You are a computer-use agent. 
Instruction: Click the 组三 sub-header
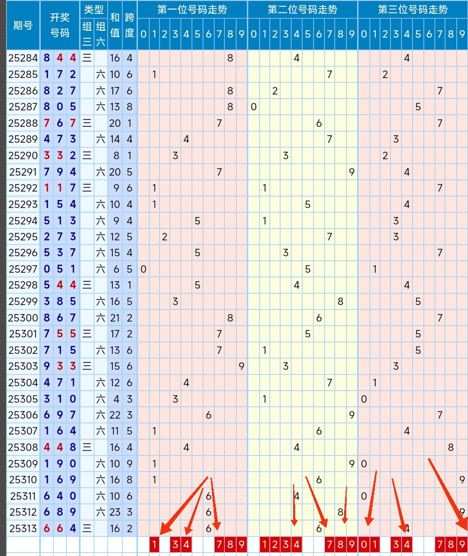[87, 34]
